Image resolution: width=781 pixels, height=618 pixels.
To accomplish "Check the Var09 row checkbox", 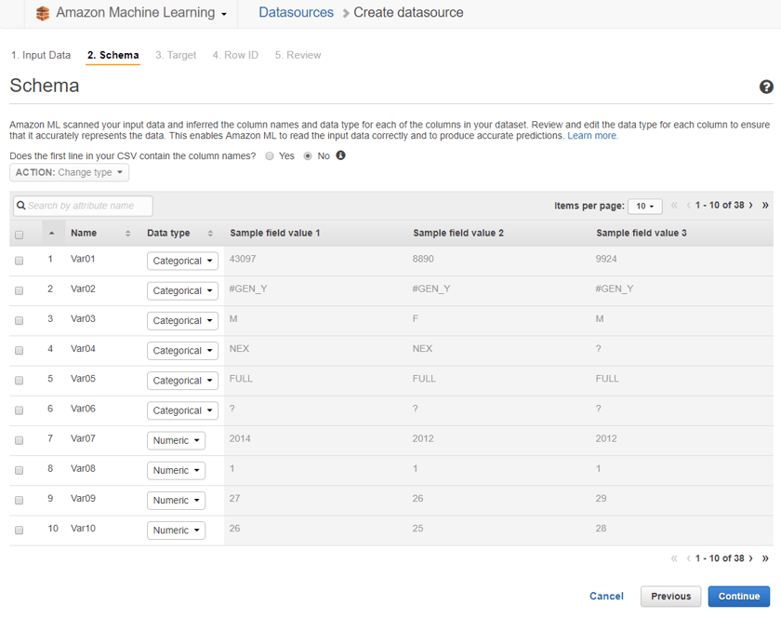I will pyautogui.click(x=19, y=500).
